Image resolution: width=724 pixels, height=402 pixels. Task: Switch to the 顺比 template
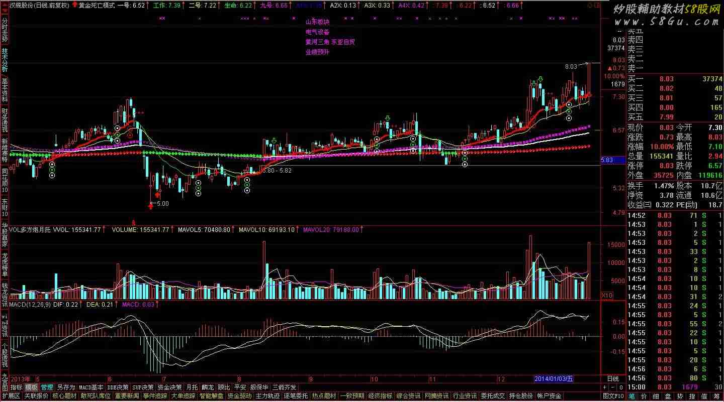tap(224, 387)
